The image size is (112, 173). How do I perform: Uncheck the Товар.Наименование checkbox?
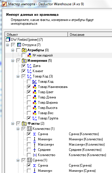pos(29,87)
